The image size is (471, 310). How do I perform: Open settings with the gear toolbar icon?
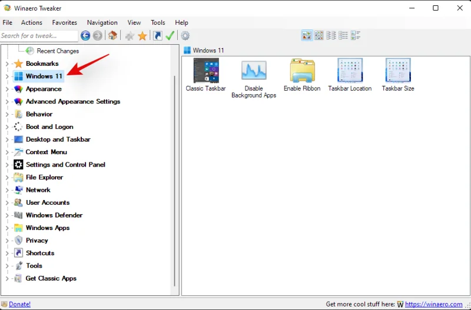185,36
